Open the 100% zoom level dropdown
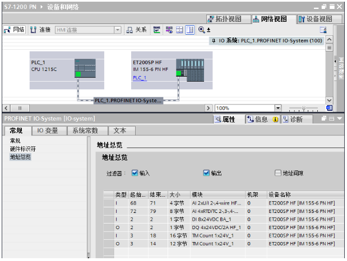 (x=277, y=108)
